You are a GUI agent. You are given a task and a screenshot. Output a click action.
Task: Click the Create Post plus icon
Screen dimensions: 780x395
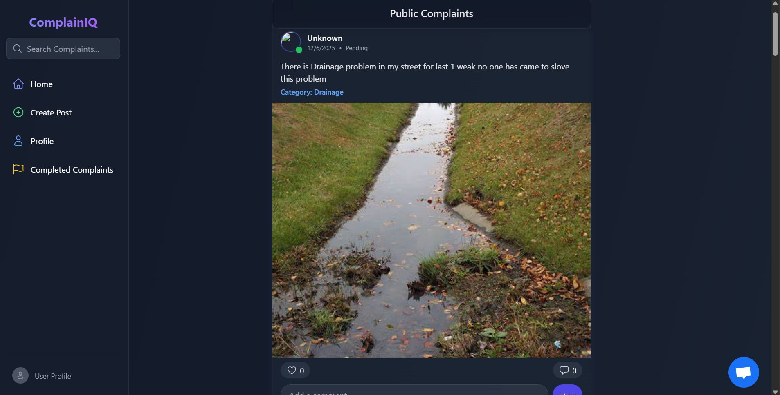click(x=18, y=112)
